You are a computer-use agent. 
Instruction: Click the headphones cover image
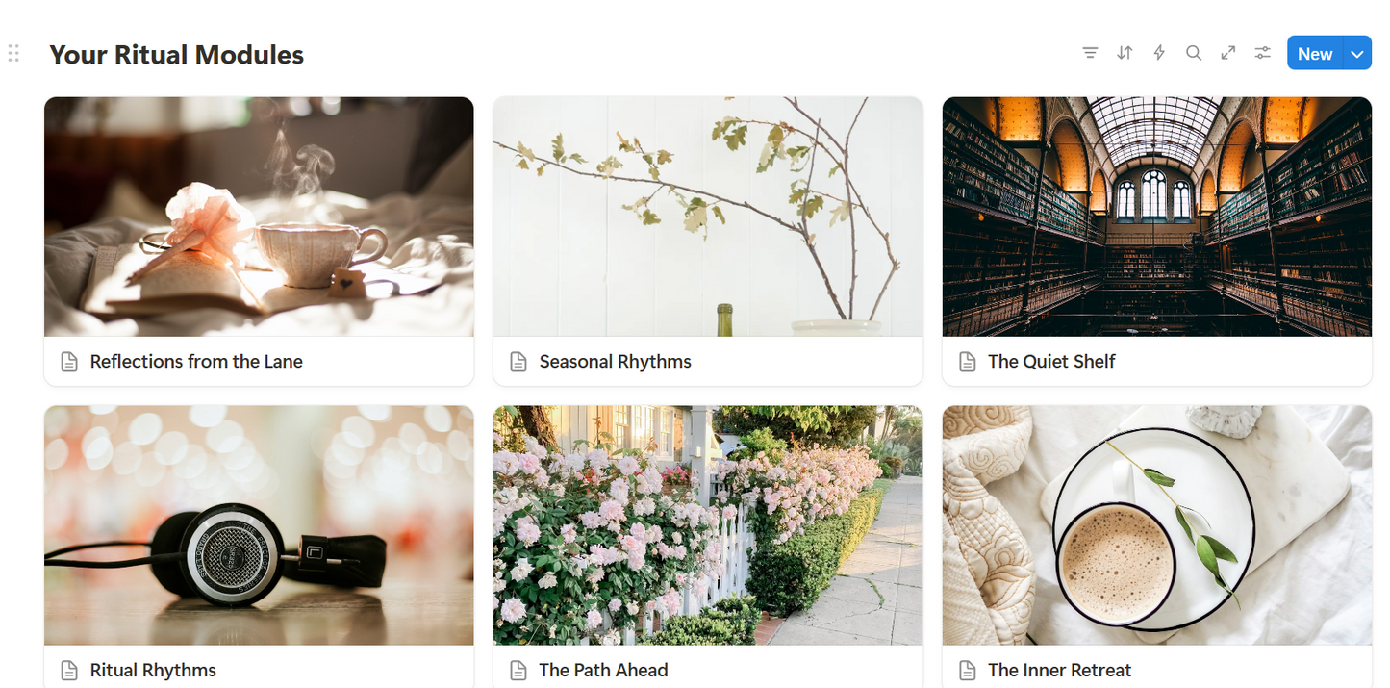259,525
